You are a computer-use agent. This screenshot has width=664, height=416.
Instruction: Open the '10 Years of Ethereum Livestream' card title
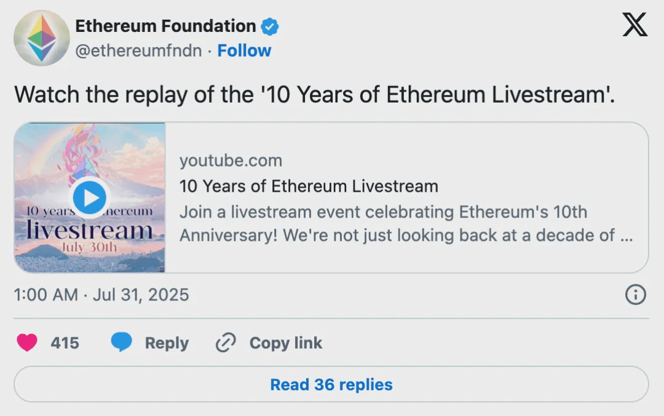click(309, 186)
